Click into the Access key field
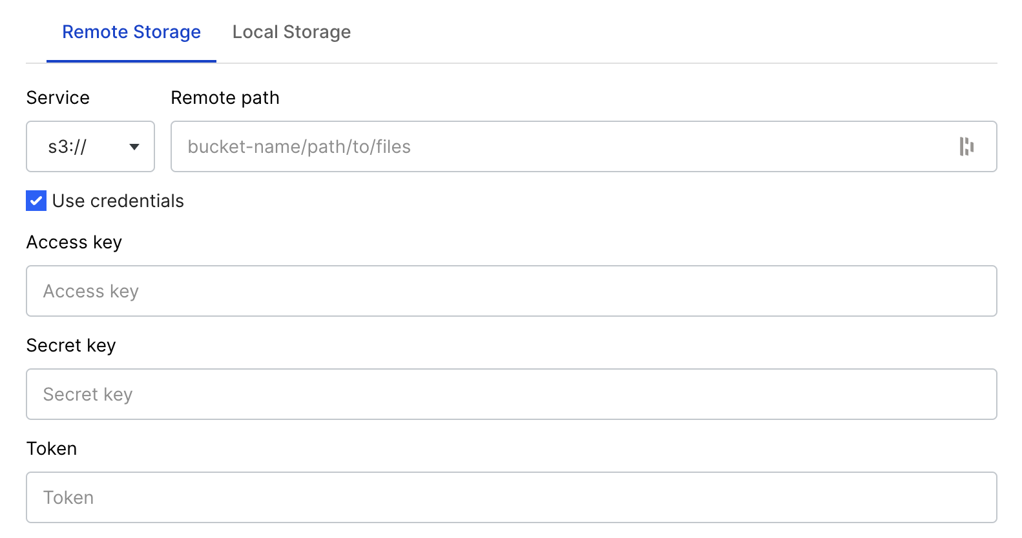Screen dimensions: 1022x538 click(x=512, y=291)
